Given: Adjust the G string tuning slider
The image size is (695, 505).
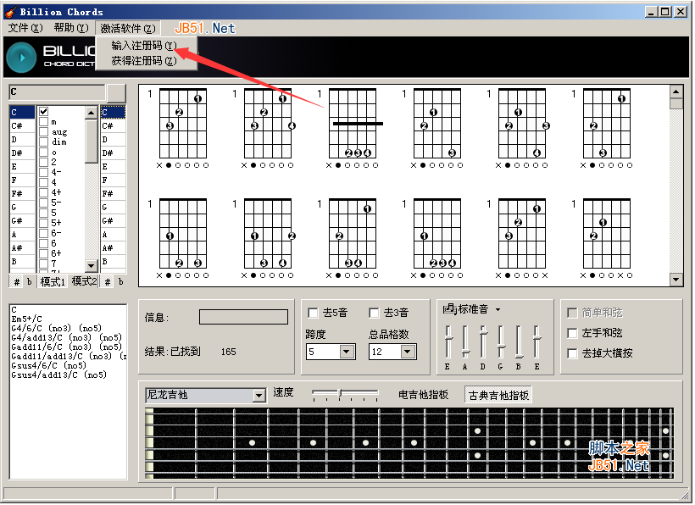Looking at the screenshot, I should click(x=501, y=342).
